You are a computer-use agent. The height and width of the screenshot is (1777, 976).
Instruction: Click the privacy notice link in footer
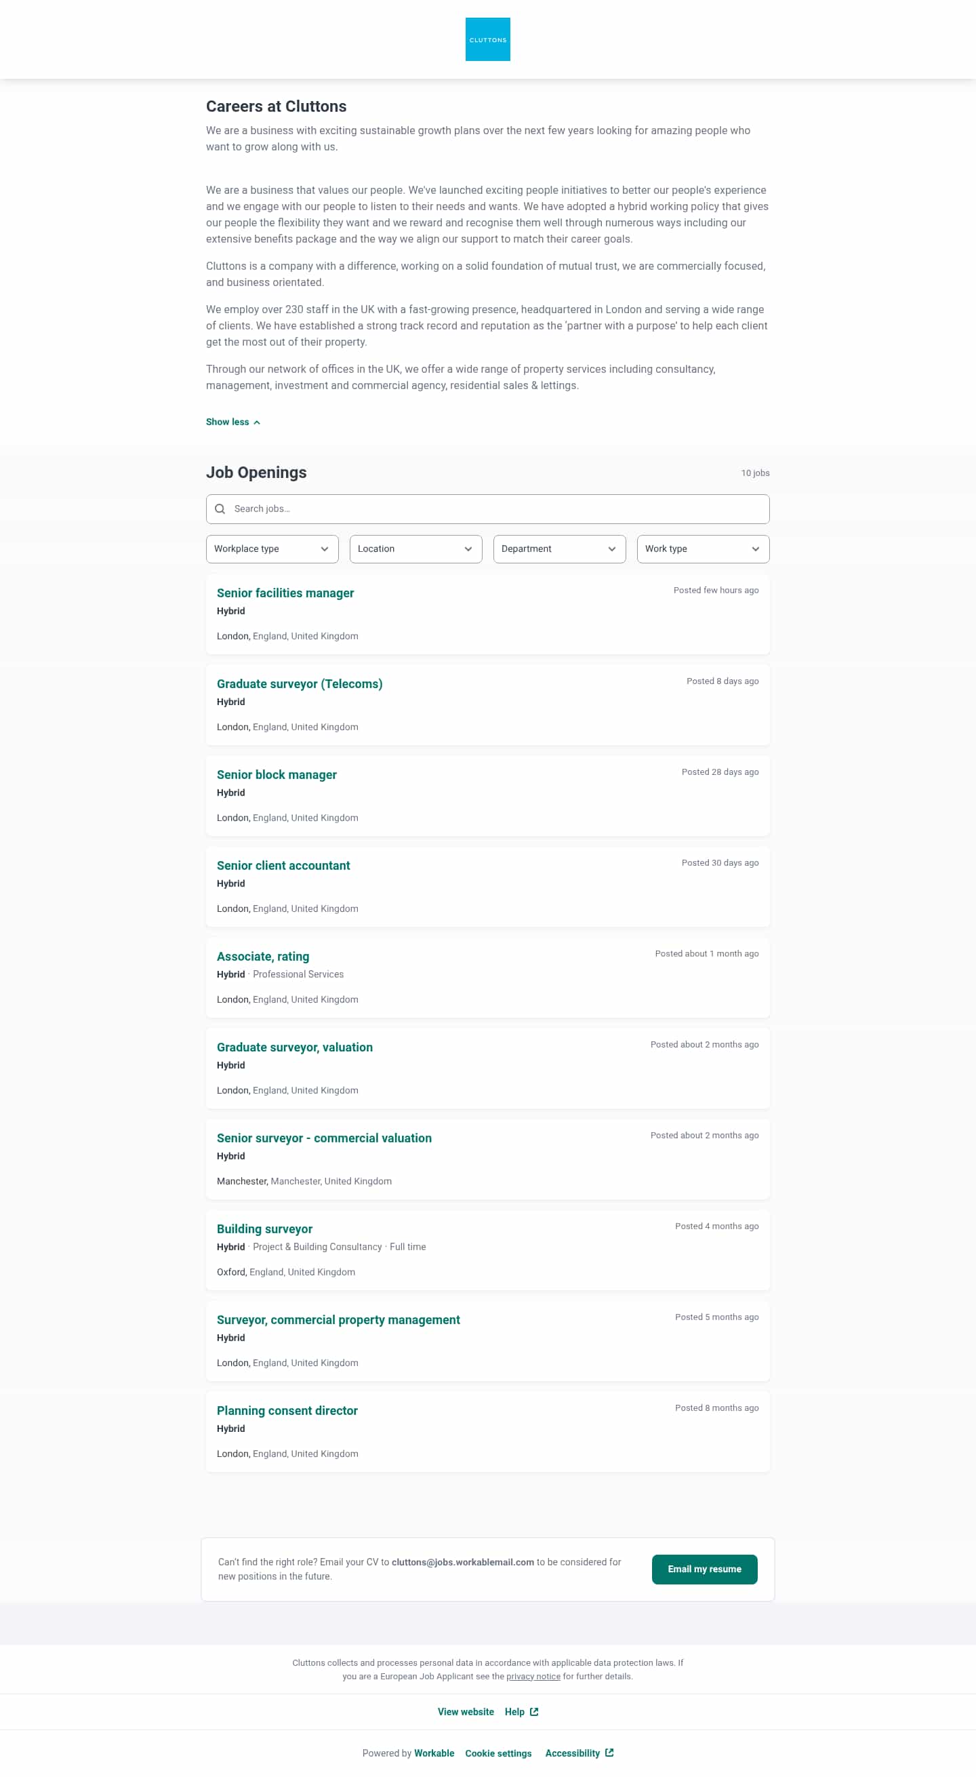pos(533,1676)
